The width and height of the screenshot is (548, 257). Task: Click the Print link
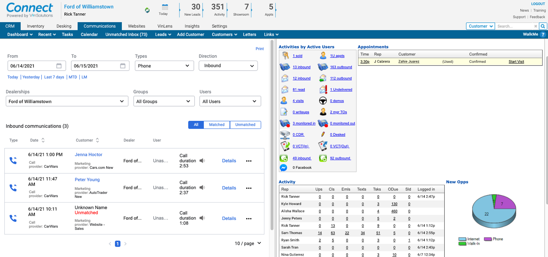pyautogui.click(x=260, y=49)
